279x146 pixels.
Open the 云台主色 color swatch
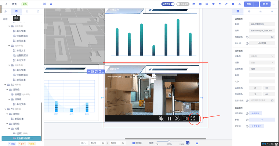[255, 88]
